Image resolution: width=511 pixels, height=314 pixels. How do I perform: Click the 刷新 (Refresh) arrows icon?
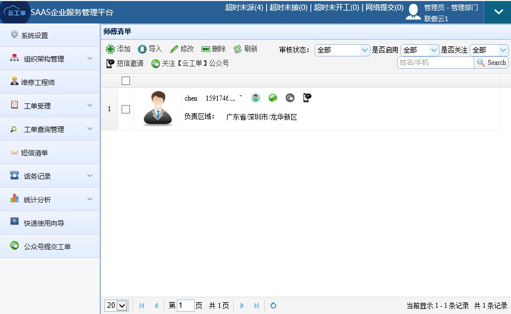click(x=238, y=49)
